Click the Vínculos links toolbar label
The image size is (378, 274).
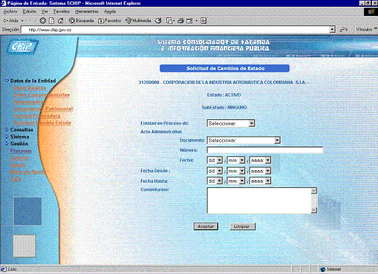pos(364,29)
